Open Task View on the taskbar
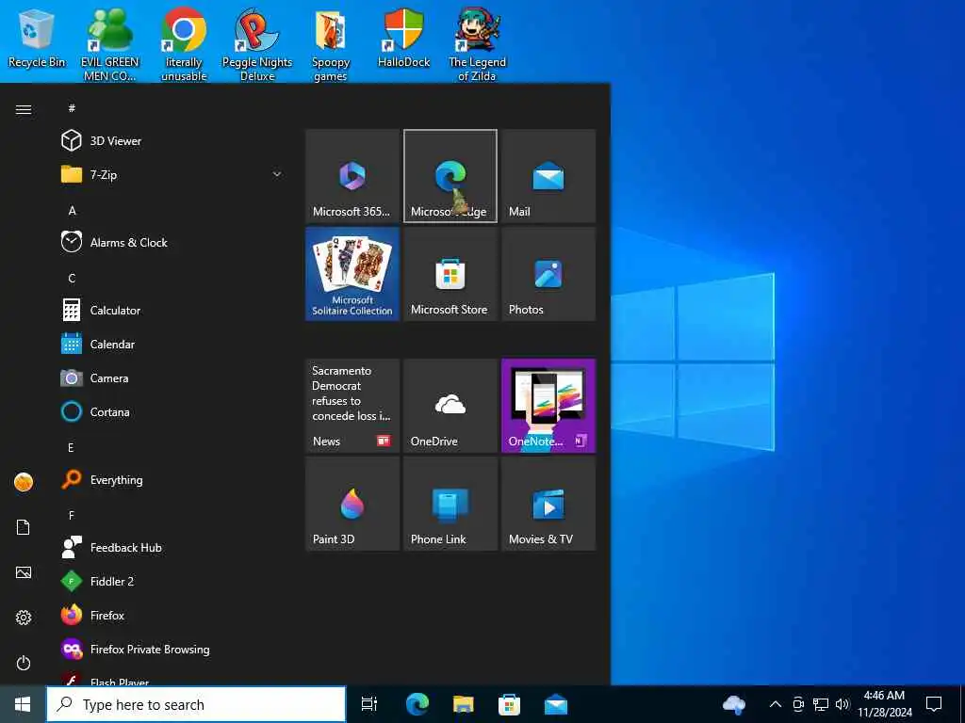The image size is (965, 723). pyautogui.click(x=369, y=704)
